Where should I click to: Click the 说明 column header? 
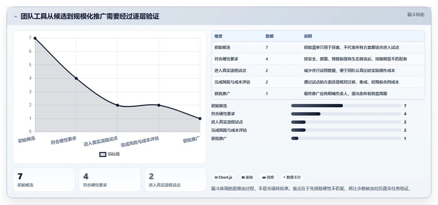click(308, 36)
